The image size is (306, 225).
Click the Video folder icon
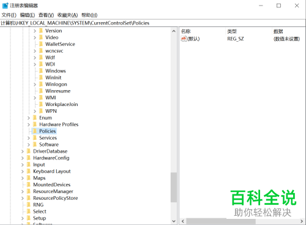point(41,37)
